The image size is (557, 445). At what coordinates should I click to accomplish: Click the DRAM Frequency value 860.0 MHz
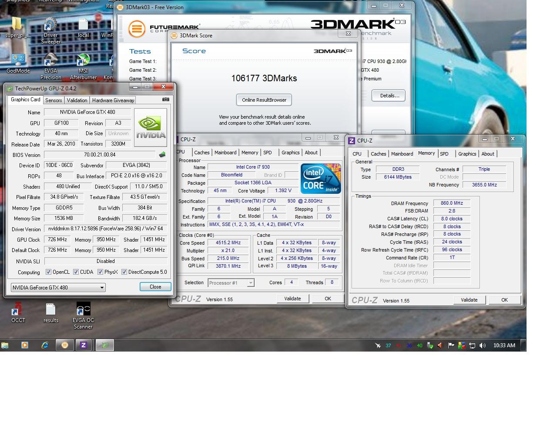pos(452,203)
